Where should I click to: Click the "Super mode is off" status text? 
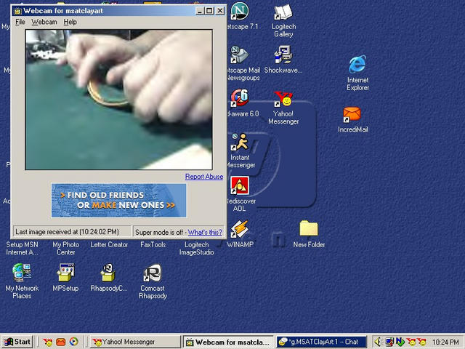click(159, 233)
